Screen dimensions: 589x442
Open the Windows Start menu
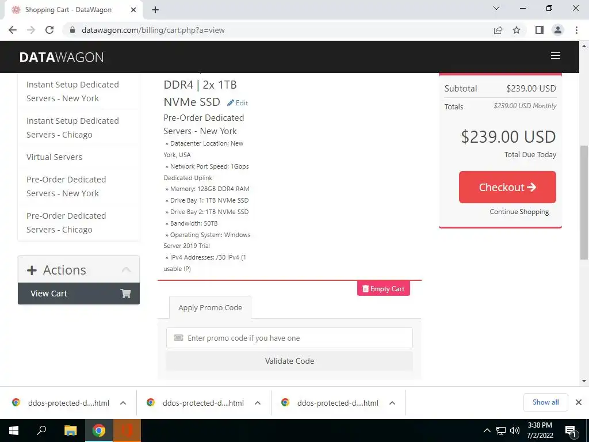(14, 430)
